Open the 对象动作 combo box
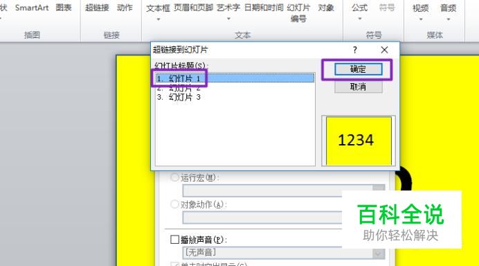 (x=262, y=218)
